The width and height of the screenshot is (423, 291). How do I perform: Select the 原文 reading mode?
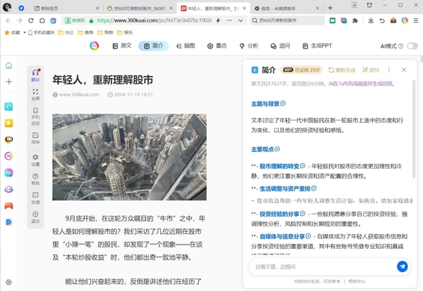click(122, 46)
